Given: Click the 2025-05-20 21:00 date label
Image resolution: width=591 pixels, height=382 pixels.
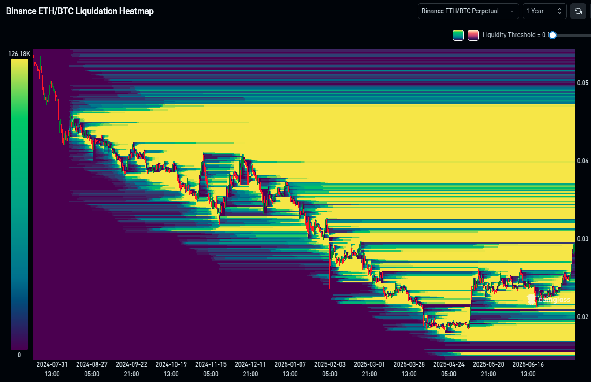Looking at the screenshot, I should coord(488,369).
